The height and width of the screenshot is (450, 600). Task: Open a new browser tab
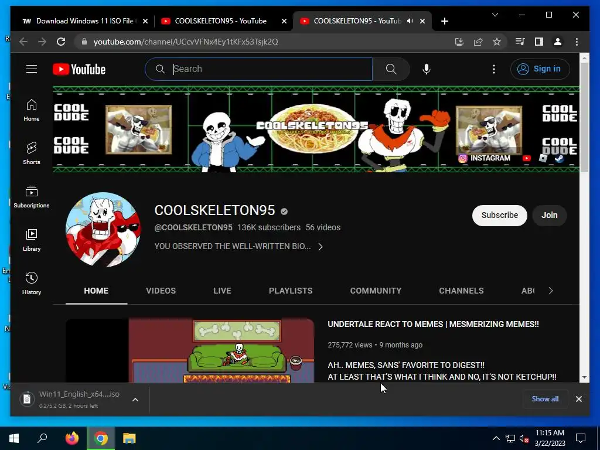click(x=444, y=21)
